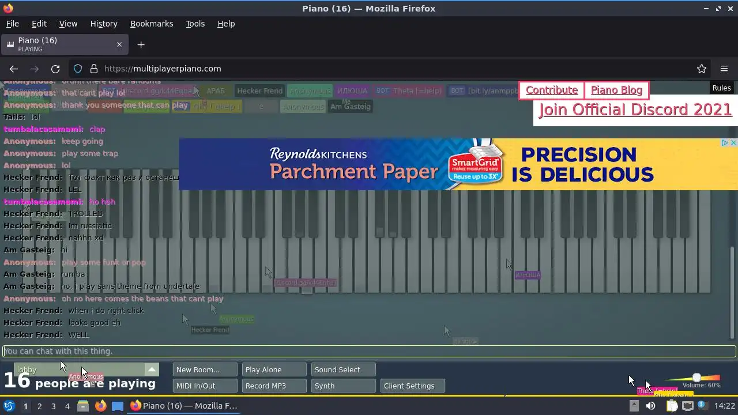Switch to workspace 4

coord(67,406)
